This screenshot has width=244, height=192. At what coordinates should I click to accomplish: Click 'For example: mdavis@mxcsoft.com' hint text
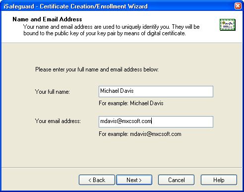tap(140, 134)
